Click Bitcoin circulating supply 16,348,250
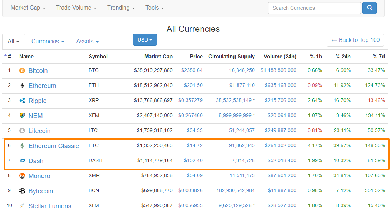 pyautogui.click(x=242, y=70)
